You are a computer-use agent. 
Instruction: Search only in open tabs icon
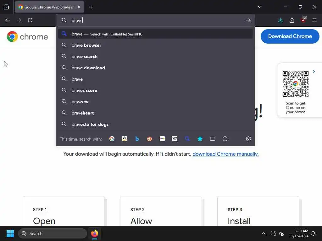(213, 139)
